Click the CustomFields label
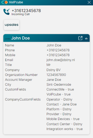93x138 pixels. [x=15, y=90]
